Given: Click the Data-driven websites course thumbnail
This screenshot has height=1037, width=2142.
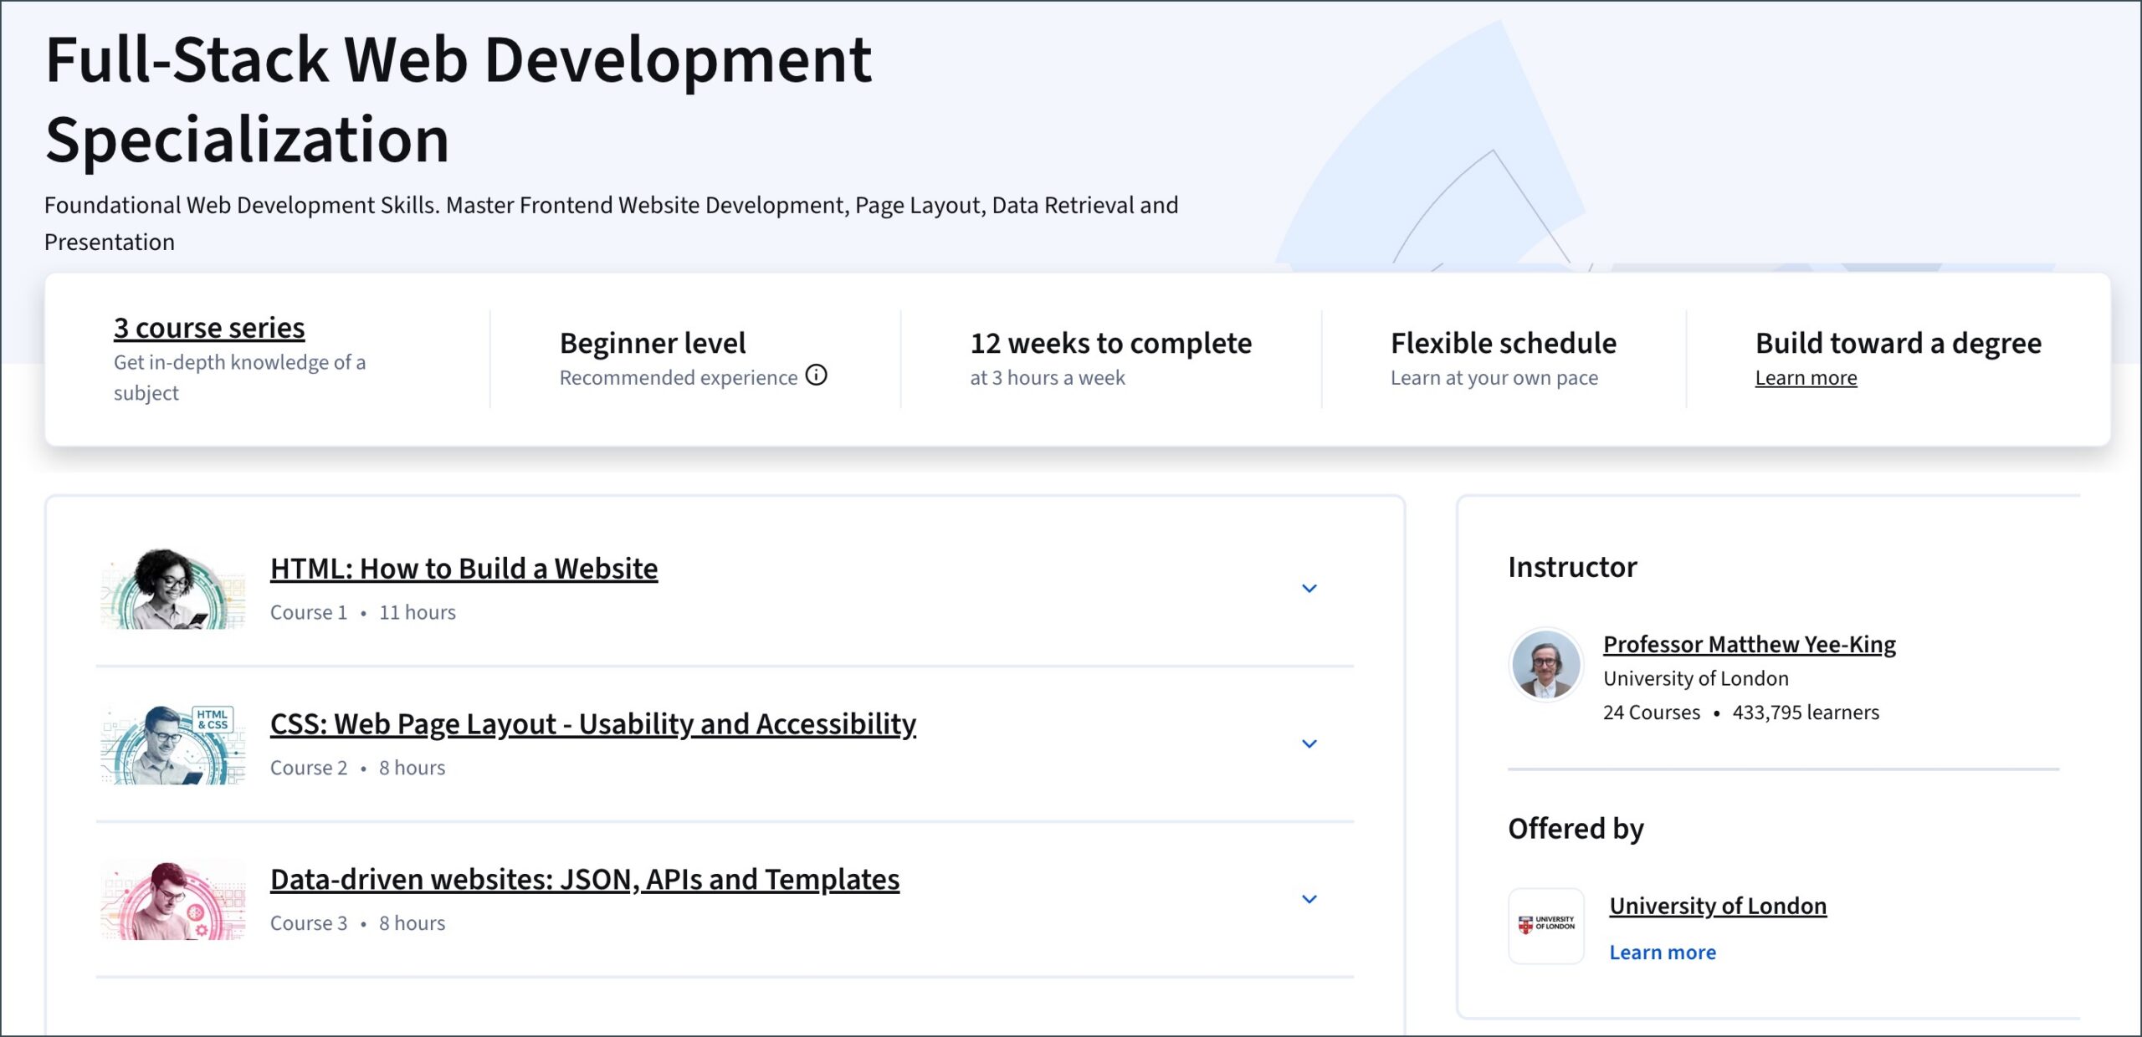Looking at the screenshot, I should tap(173, 900).
